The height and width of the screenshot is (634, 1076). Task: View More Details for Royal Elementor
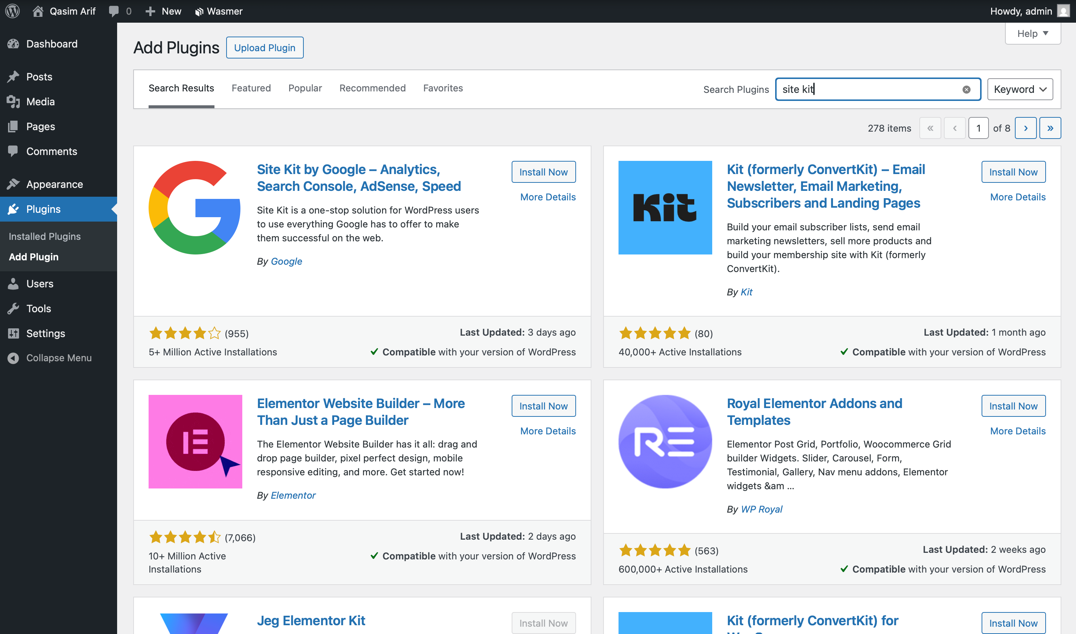(x=1018, y=431)
